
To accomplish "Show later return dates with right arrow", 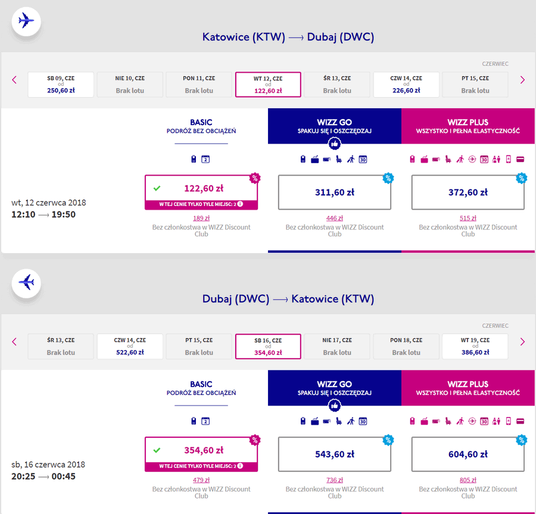I will pos(522,342).
